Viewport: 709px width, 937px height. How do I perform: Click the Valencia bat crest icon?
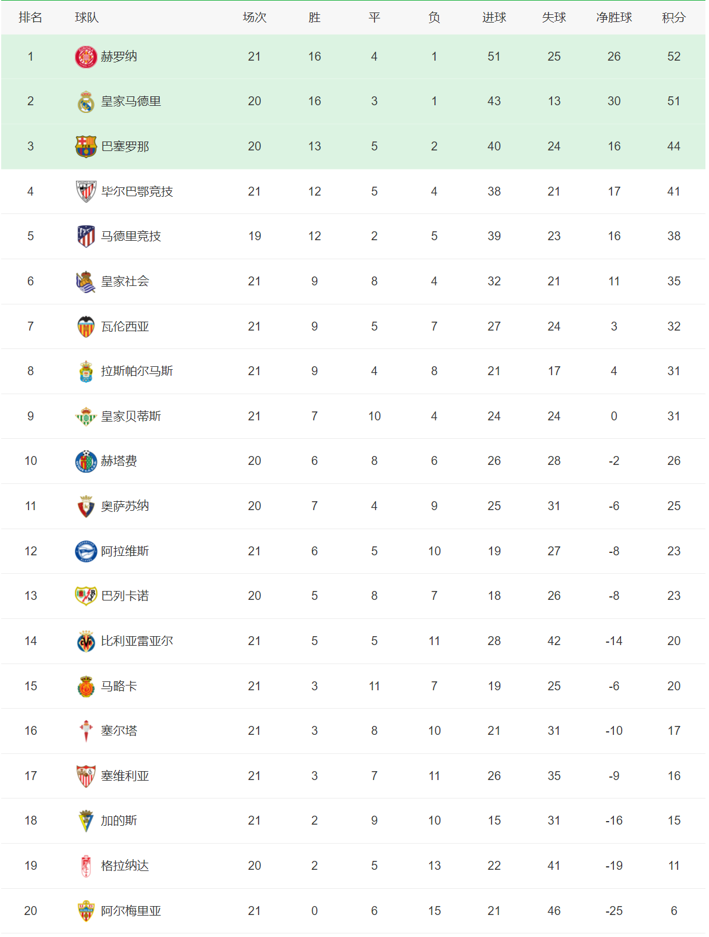(x=86, y=326)
